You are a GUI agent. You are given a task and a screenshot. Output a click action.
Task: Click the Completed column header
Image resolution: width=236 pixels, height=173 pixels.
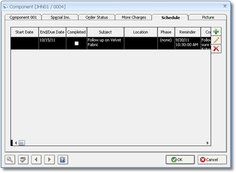(76, 32)
